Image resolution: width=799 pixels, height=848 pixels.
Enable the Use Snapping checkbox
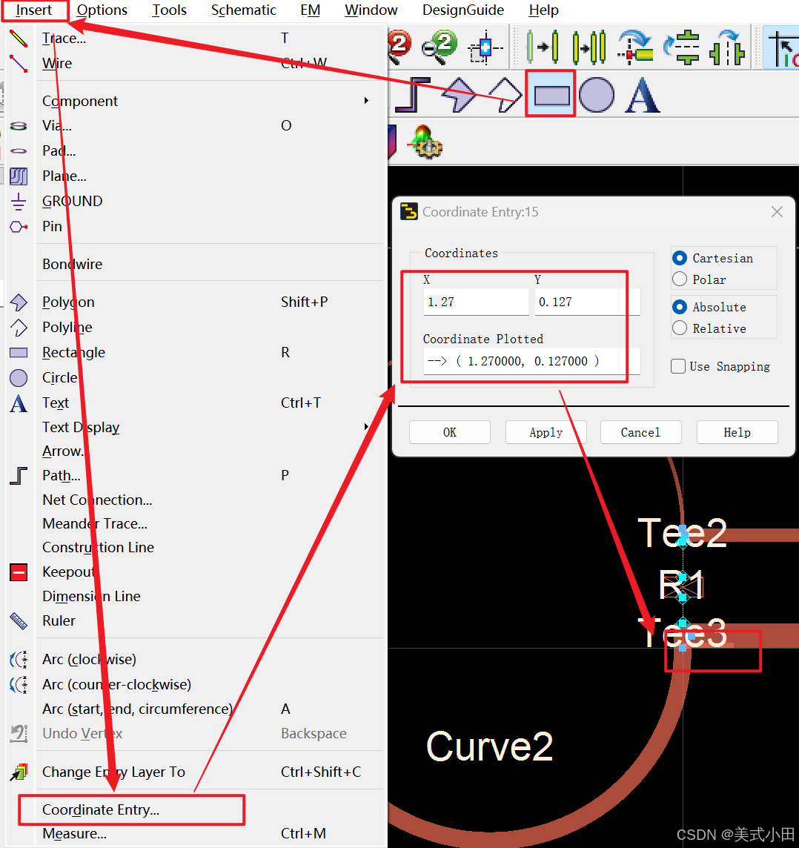(678, 366)
